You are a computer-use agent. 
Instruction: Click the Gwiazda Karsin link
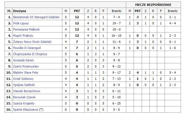coord(23,60)
